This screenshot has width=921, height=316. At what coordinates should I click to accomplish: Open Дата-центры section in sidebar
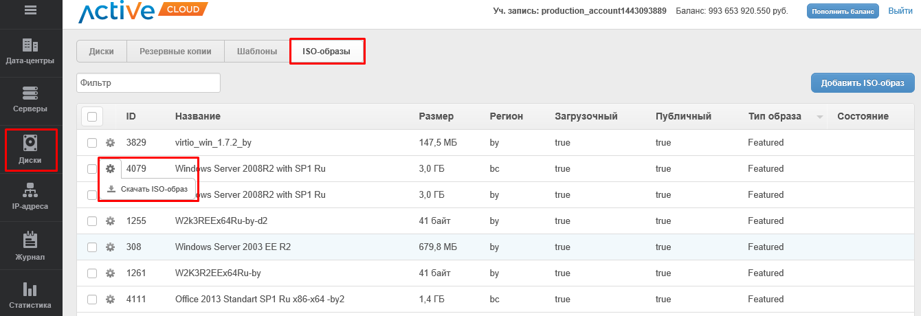pos(30,52)
